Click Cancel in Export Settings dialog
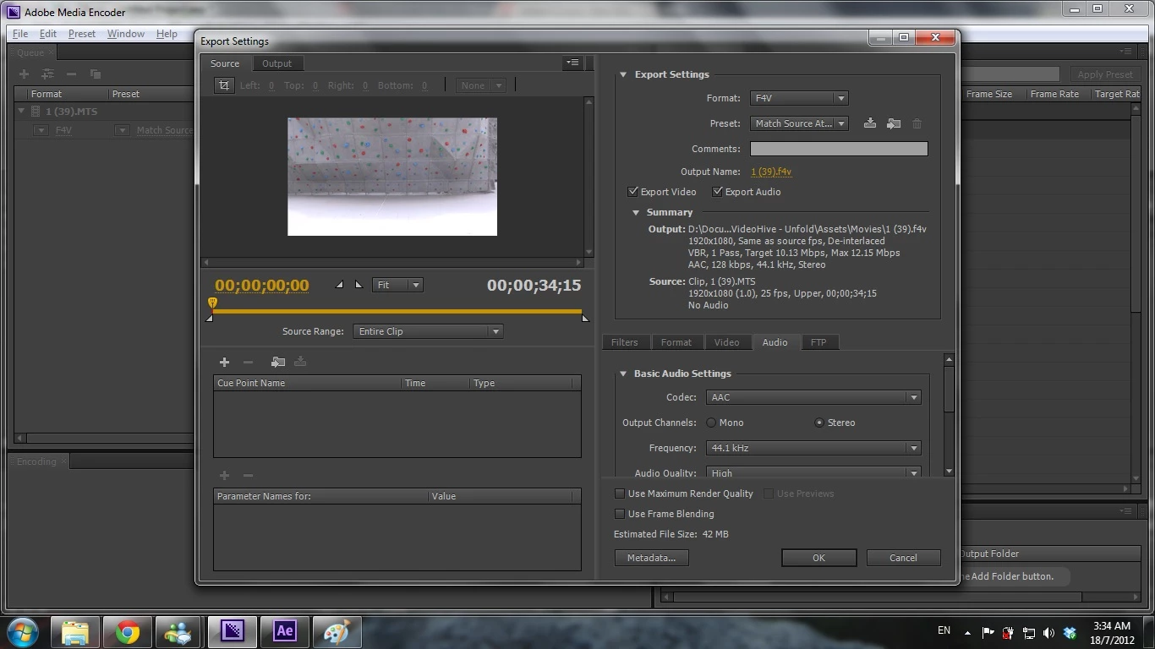The width and height of the screenshot is (1155, 649). point(903,558)
